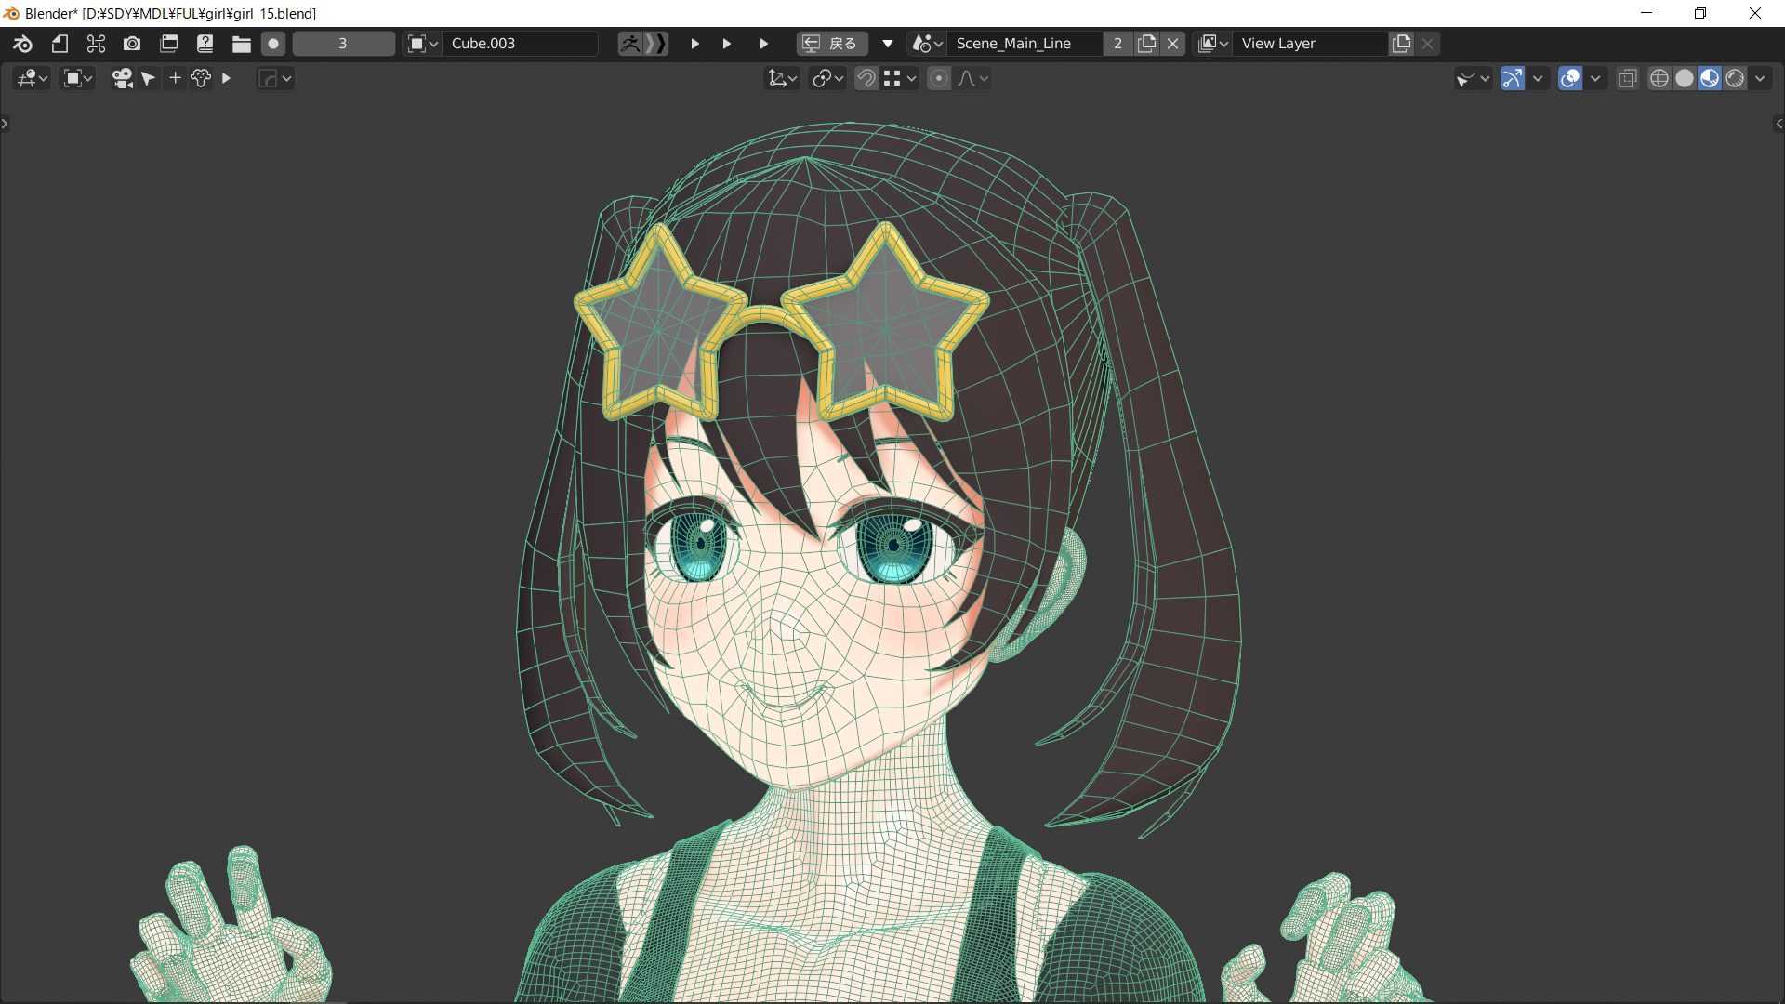Click the new file page icon
Screen dimensions: 1785x1004
click(x=59, y=44)
